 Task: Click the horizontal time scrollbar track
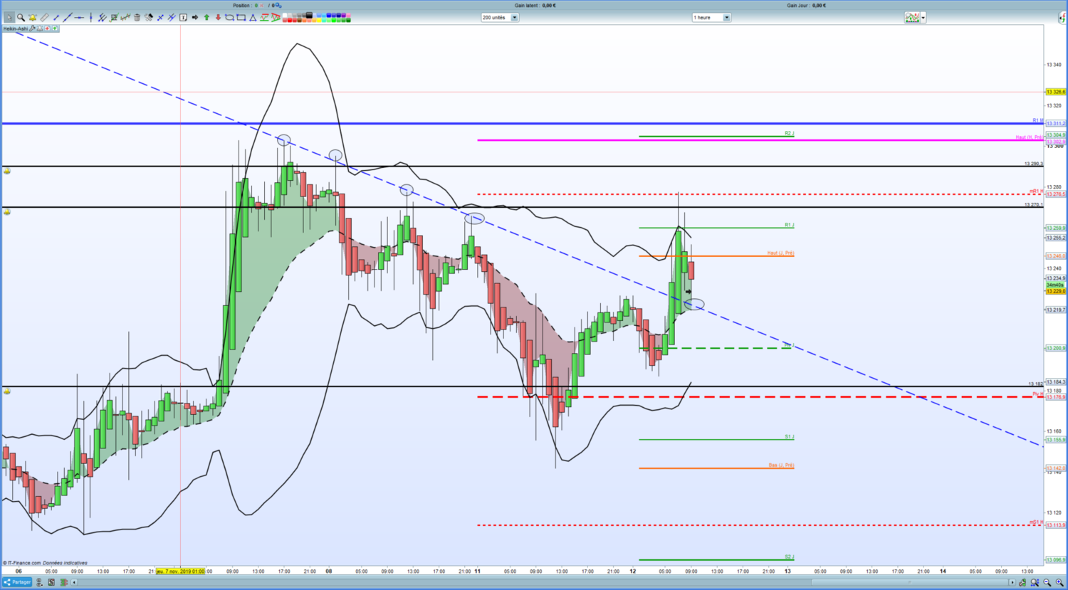(543, 582)
